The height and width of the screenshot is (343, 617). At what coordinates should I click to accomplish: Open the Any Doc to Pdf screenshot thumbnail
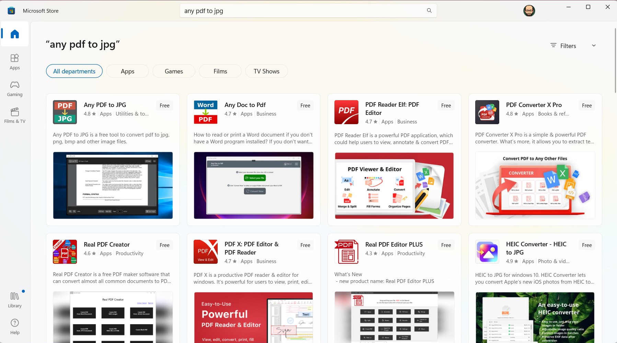click(254, 185)
